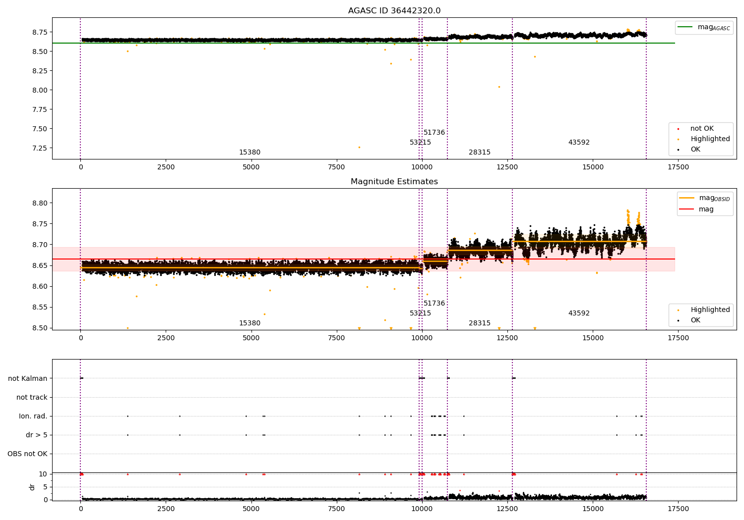Screen dimensions: 744x520
Task: Click the orange mag OBSID legend line sample
Action: [x=686, y=198]
